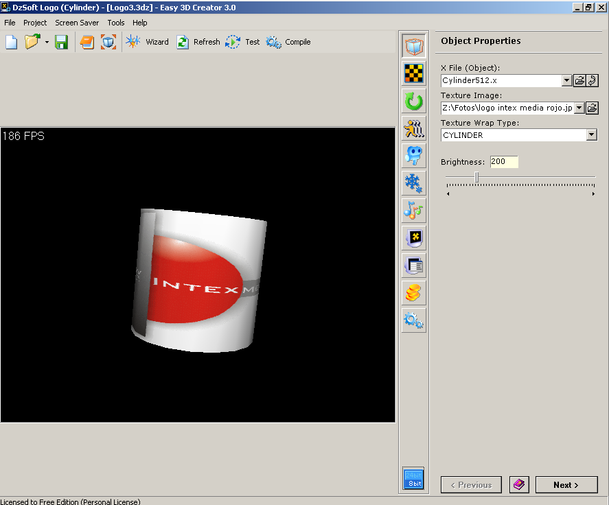This screenshot has height=505, width=609.
Task: Open the Project menu
Action: (x=35, y=23)
